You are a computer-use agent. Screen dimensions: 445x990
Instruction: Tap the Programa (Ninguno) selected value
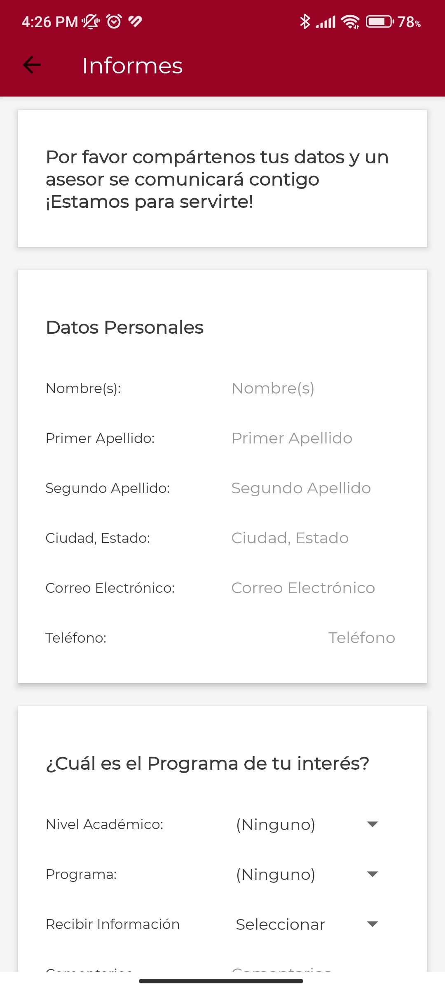click(276, 874)
